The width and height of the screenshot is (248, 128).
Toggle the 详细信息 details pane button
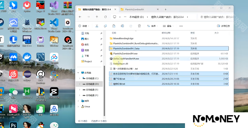[x=223, y=26]
